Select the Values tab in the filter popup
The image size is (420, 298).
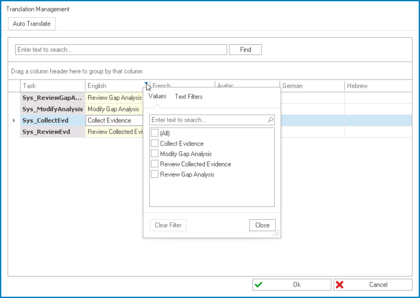[x=157, y=96]
